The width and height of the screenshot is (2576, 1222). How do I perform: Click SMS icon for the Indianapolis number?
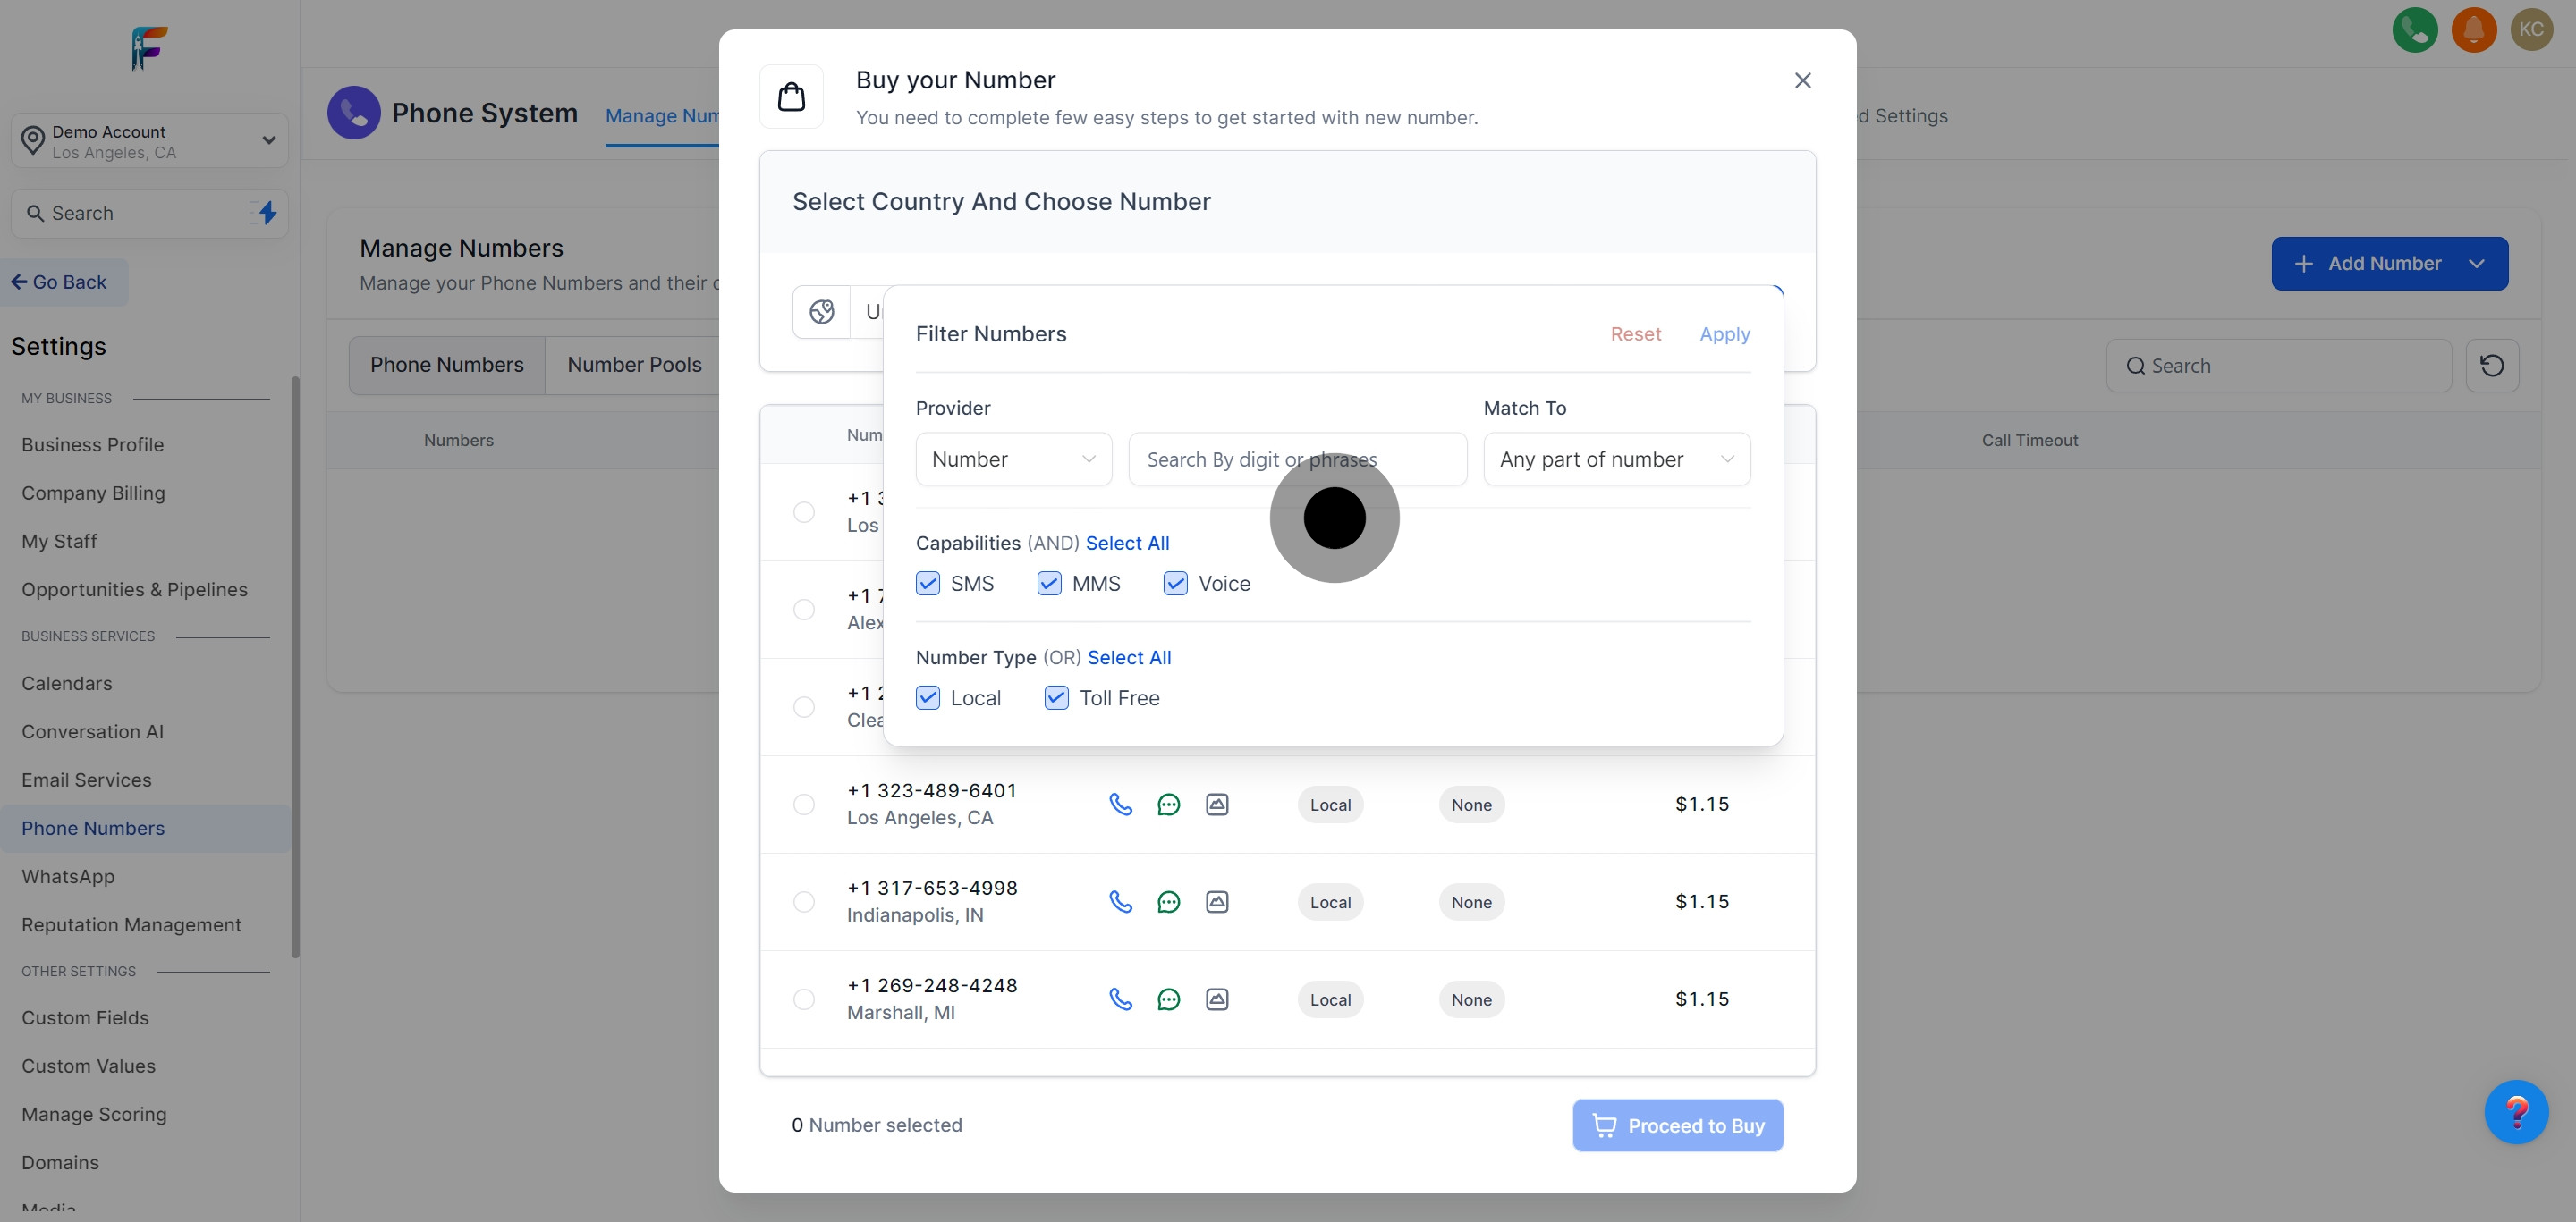(x=1168, y=902)
